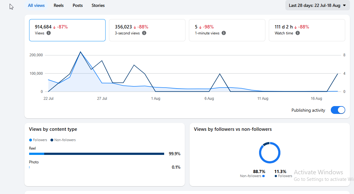Image resolution: width=354 pixels, height=194 pixels.
Task: Select the 111 d 2 h Watch time card
Action: [x=307, y=30]
